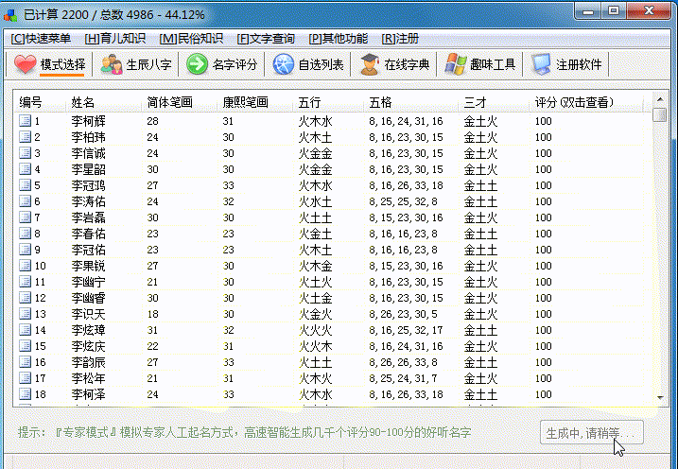Click the 名字评分 green arrow icon
678x469 pixels.
tap(197, 64)
